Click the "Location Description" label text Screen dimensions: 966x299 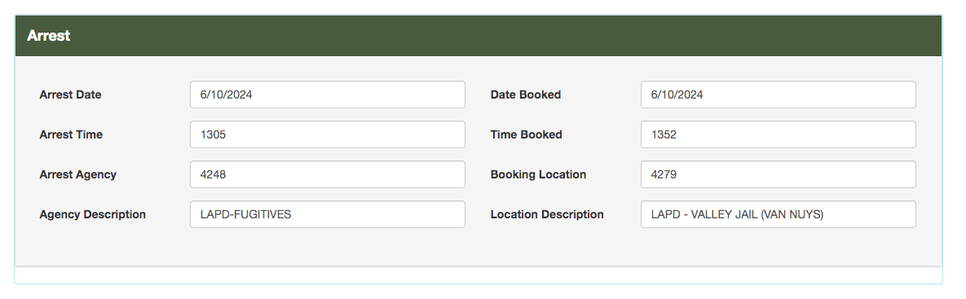pos(547,215)
